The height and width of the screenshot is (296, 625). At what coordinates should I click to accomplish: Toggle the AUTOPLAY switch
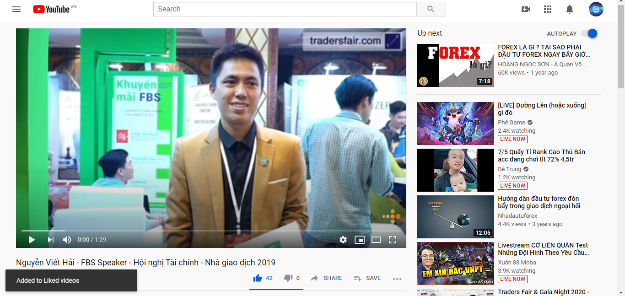tap(589, 33)
